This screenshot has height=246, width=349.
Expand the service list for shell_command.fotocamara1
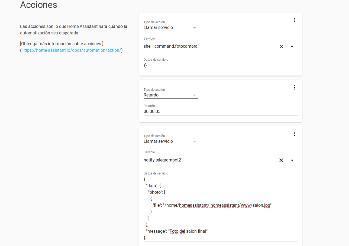292,47
